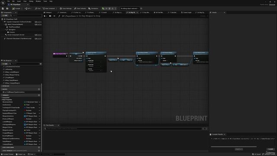Viewport: 277px width, 156px height.
Task: Click Edit in C++ link for Character Movement
Action: pos(38,39)
